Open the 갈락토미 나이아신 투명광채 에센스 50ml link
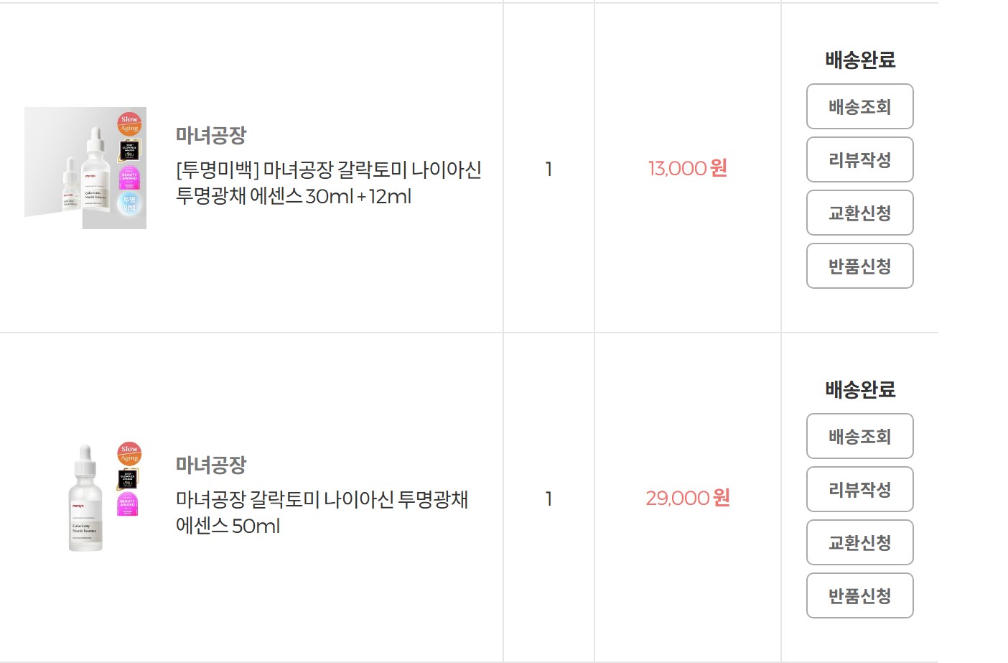 pyautogui.click(x=322, y=512)
